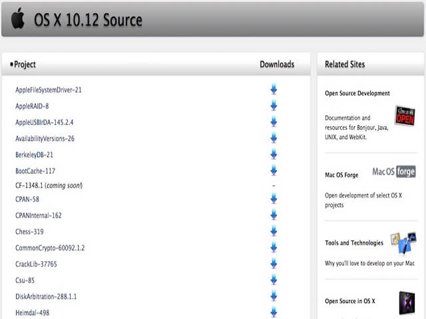Click the Tools and Technologies developer icon
This screenshot has height=319, width=426.
[x=403, y=243]
